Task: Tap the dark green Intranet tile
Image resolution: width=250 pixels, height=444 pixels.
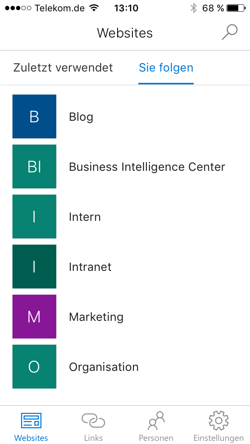Action: point(34,267)
